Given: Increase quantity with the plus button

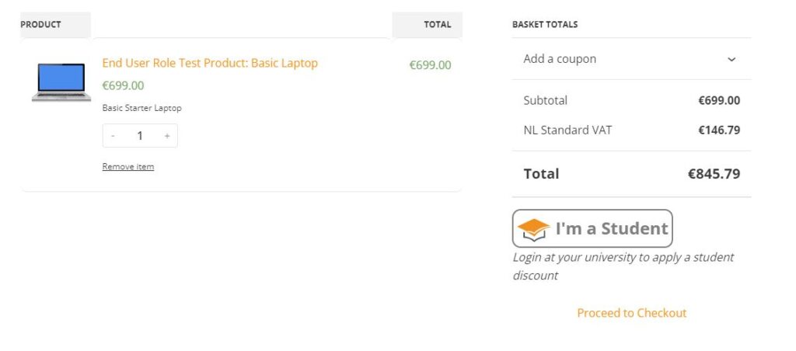Looking at the screenshot, I should pyautogui.click(x=166, y=136).
